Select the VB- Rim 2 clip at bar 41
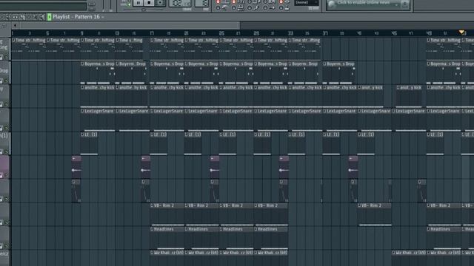This screenshot has height=266, width=474. click(x=375, y=214)
